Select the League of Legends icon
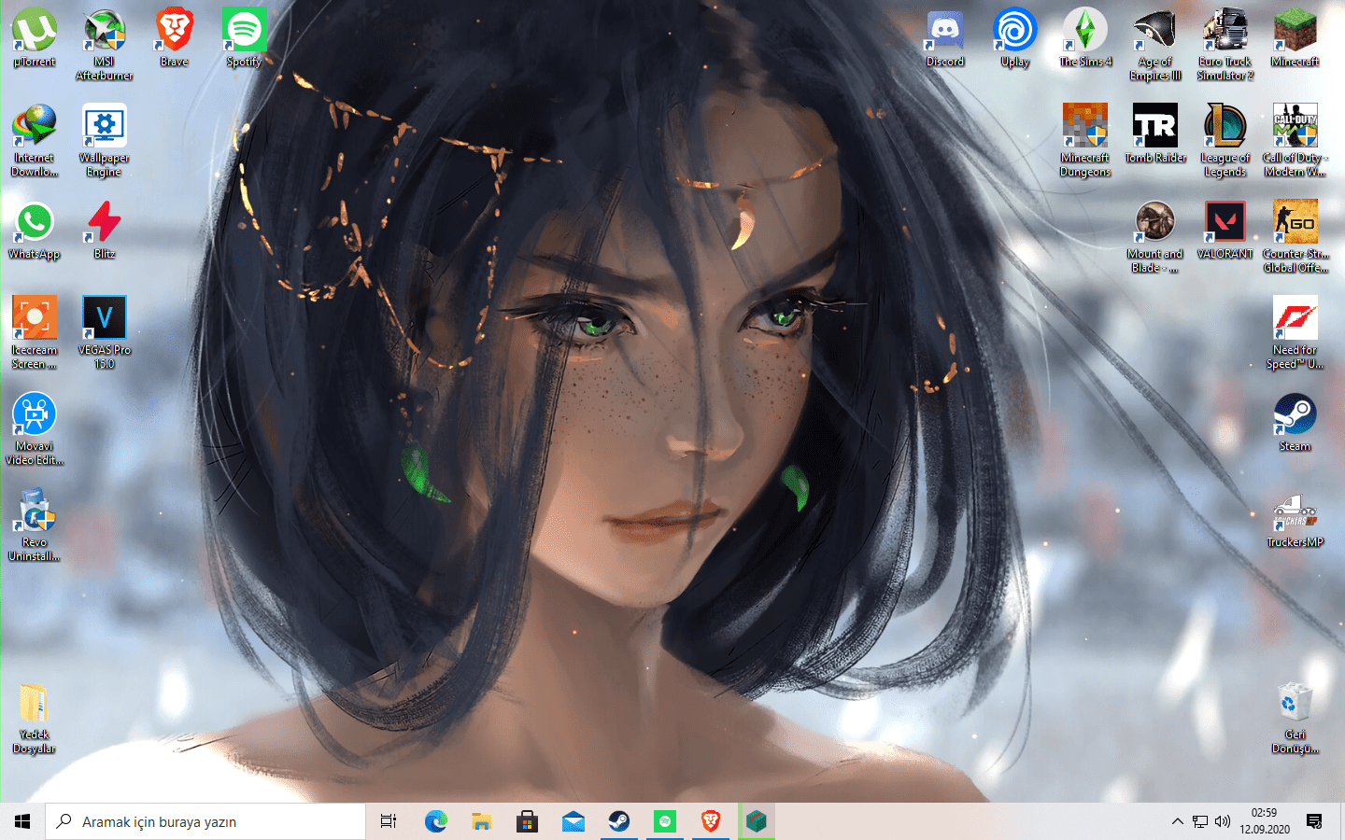The width and height of the screenshot is (1345, 840). click(1225, 140)
